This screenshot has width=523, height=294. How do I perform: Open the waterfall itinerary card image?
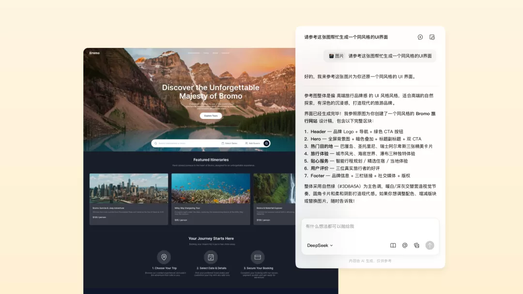275,188
